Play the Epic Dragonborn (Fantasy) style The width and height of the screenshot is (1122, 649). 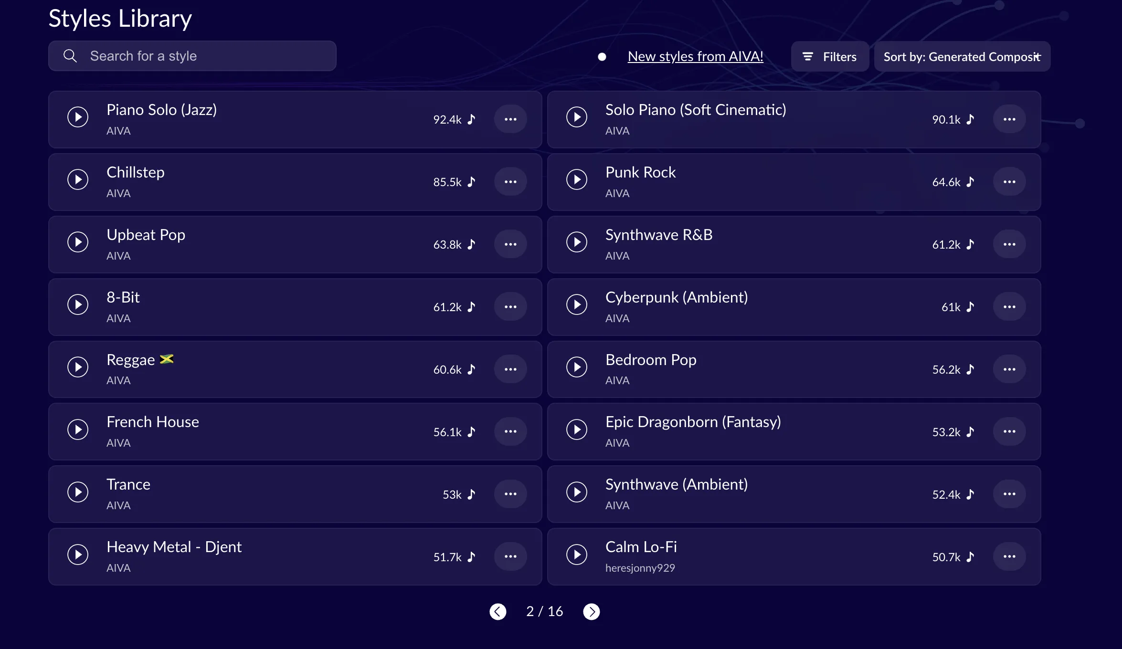coord(577,429)
